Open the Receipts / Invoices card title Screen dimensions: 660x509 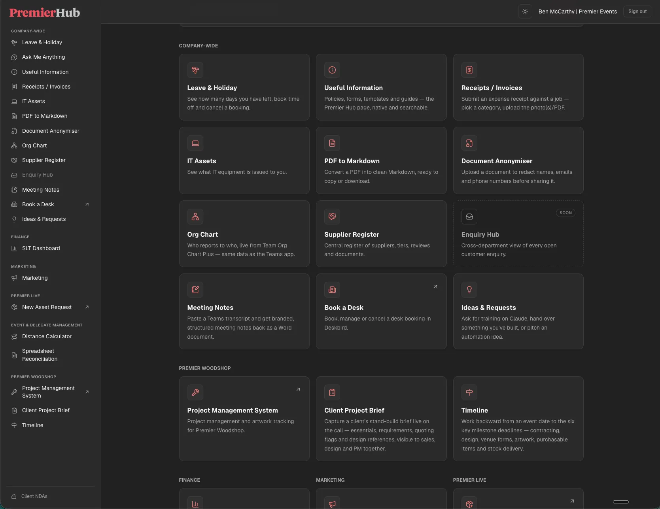point(492,88)
